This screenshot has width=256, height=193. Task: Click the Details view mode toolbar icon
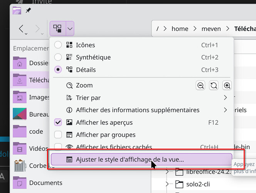tap(57, 29)
